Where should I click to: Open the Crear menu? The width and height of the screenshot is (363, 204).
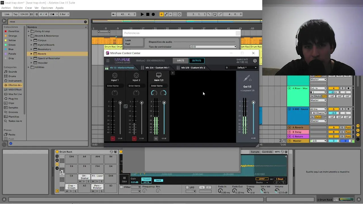tap(29, 8)
